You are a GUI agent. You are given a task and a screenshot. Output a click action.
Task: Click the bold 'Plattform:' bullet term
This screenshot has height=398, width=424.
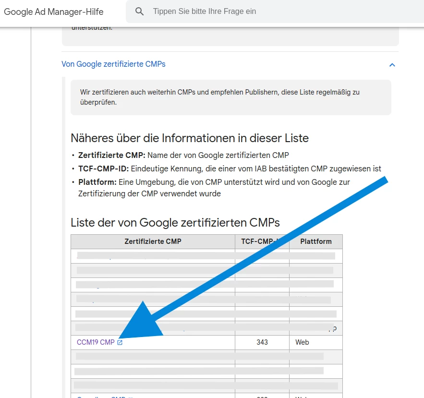[x=97, y=182]
